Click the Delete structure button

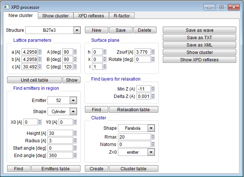(x=145, y=30)
